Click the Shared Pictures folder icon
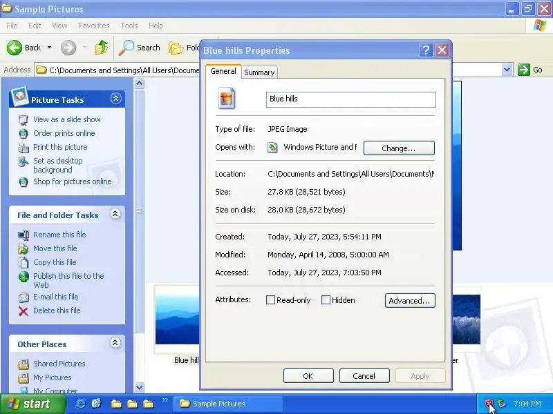553x414 pixels. (x=24, y=364)
